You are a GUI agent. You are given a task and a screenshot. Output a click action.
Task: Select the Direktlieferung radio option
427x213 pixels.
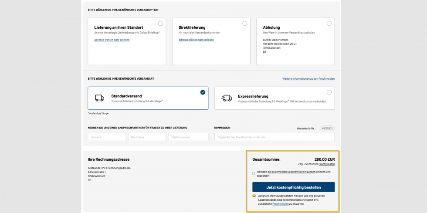coord(245,24)
